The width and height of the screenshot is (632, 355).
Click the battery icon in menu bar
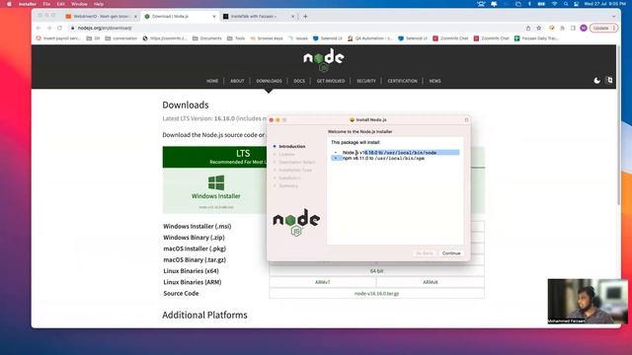click(x=541, y=4)
